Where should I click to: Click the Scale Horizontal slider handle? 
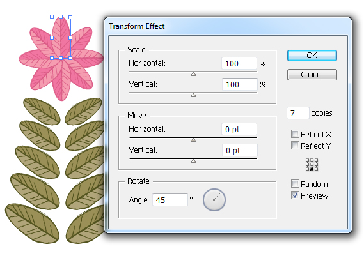(193, 74)
